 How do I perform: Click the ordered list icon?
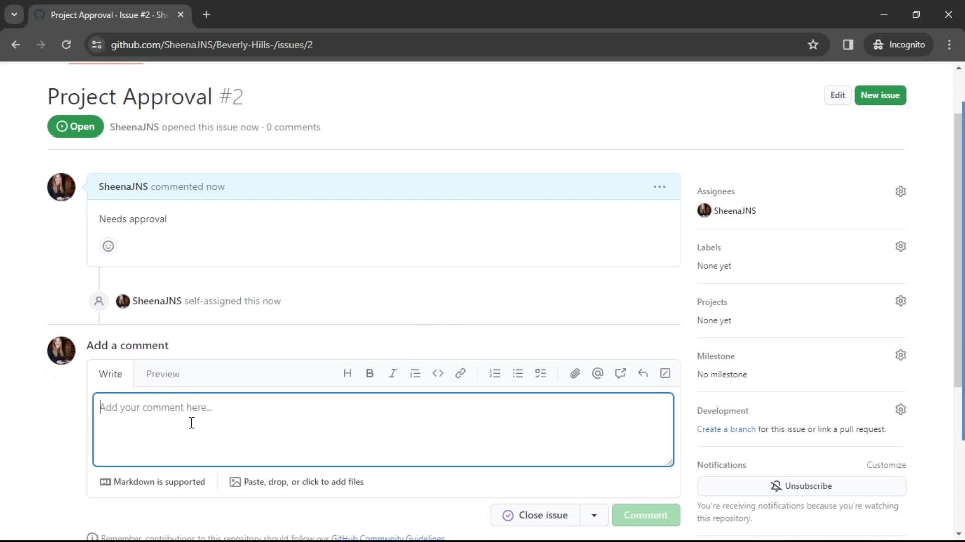click(495, 373)
